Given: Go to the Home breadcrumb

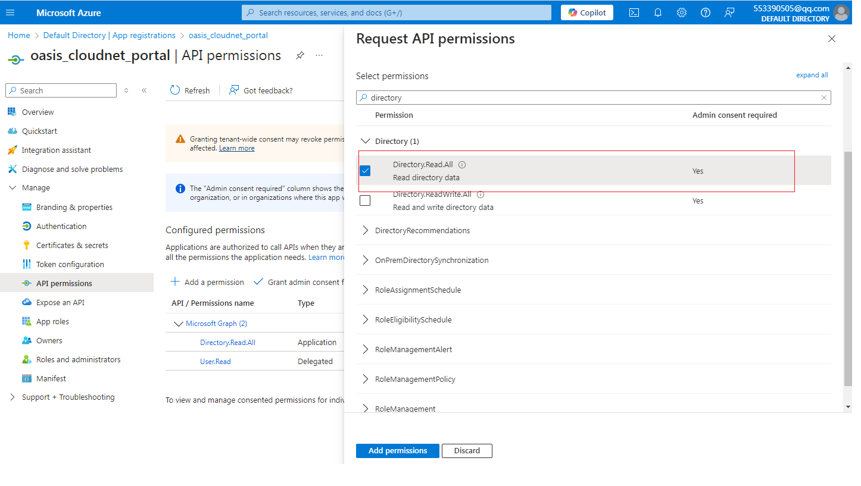Looking at the screenshot, I should (x=19, y=35).
